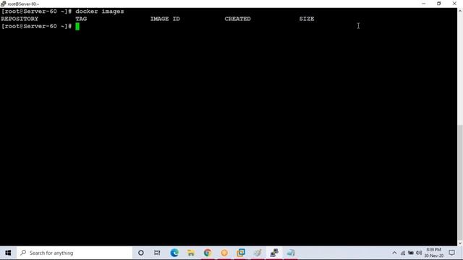Click the SIZE column header

pyautogui.click(x=307, y=19)
